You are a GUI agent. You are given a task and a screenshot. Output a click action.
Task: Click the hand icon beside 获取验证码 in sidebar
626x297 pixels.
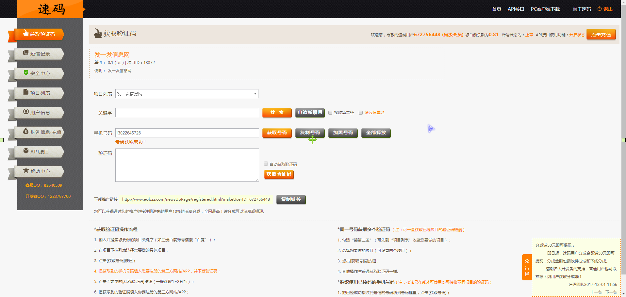(26, 33)
